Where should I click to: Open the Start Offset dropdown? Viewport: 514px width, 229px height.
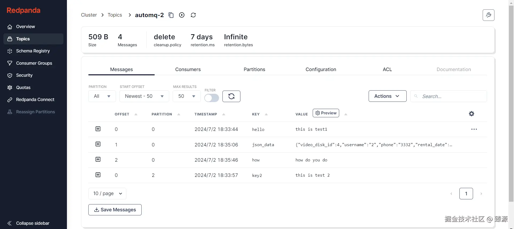(144, 96)
